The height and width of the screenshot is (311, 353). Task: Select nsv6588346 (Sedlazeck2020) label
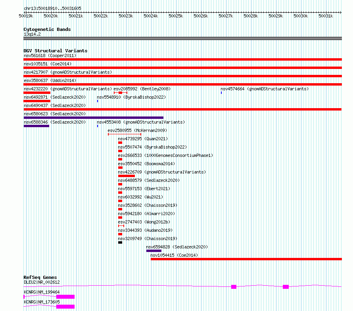55,122
